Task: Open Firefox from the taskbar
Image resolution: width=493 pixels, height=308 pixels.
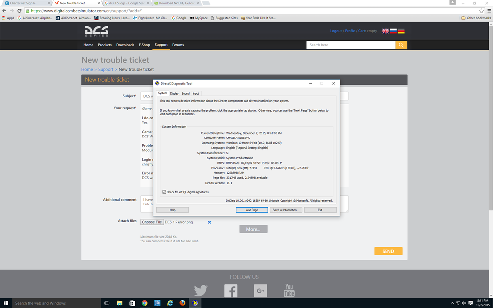Action: [x=182, y=303]
